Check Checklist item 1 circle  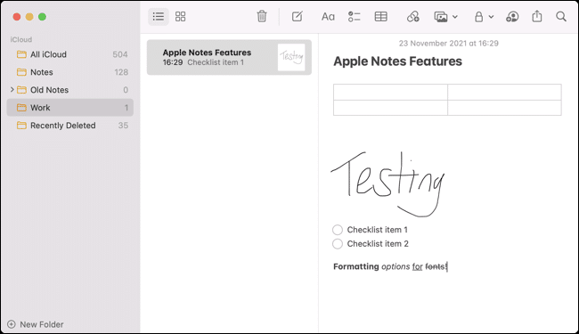(x=338, y=230)
